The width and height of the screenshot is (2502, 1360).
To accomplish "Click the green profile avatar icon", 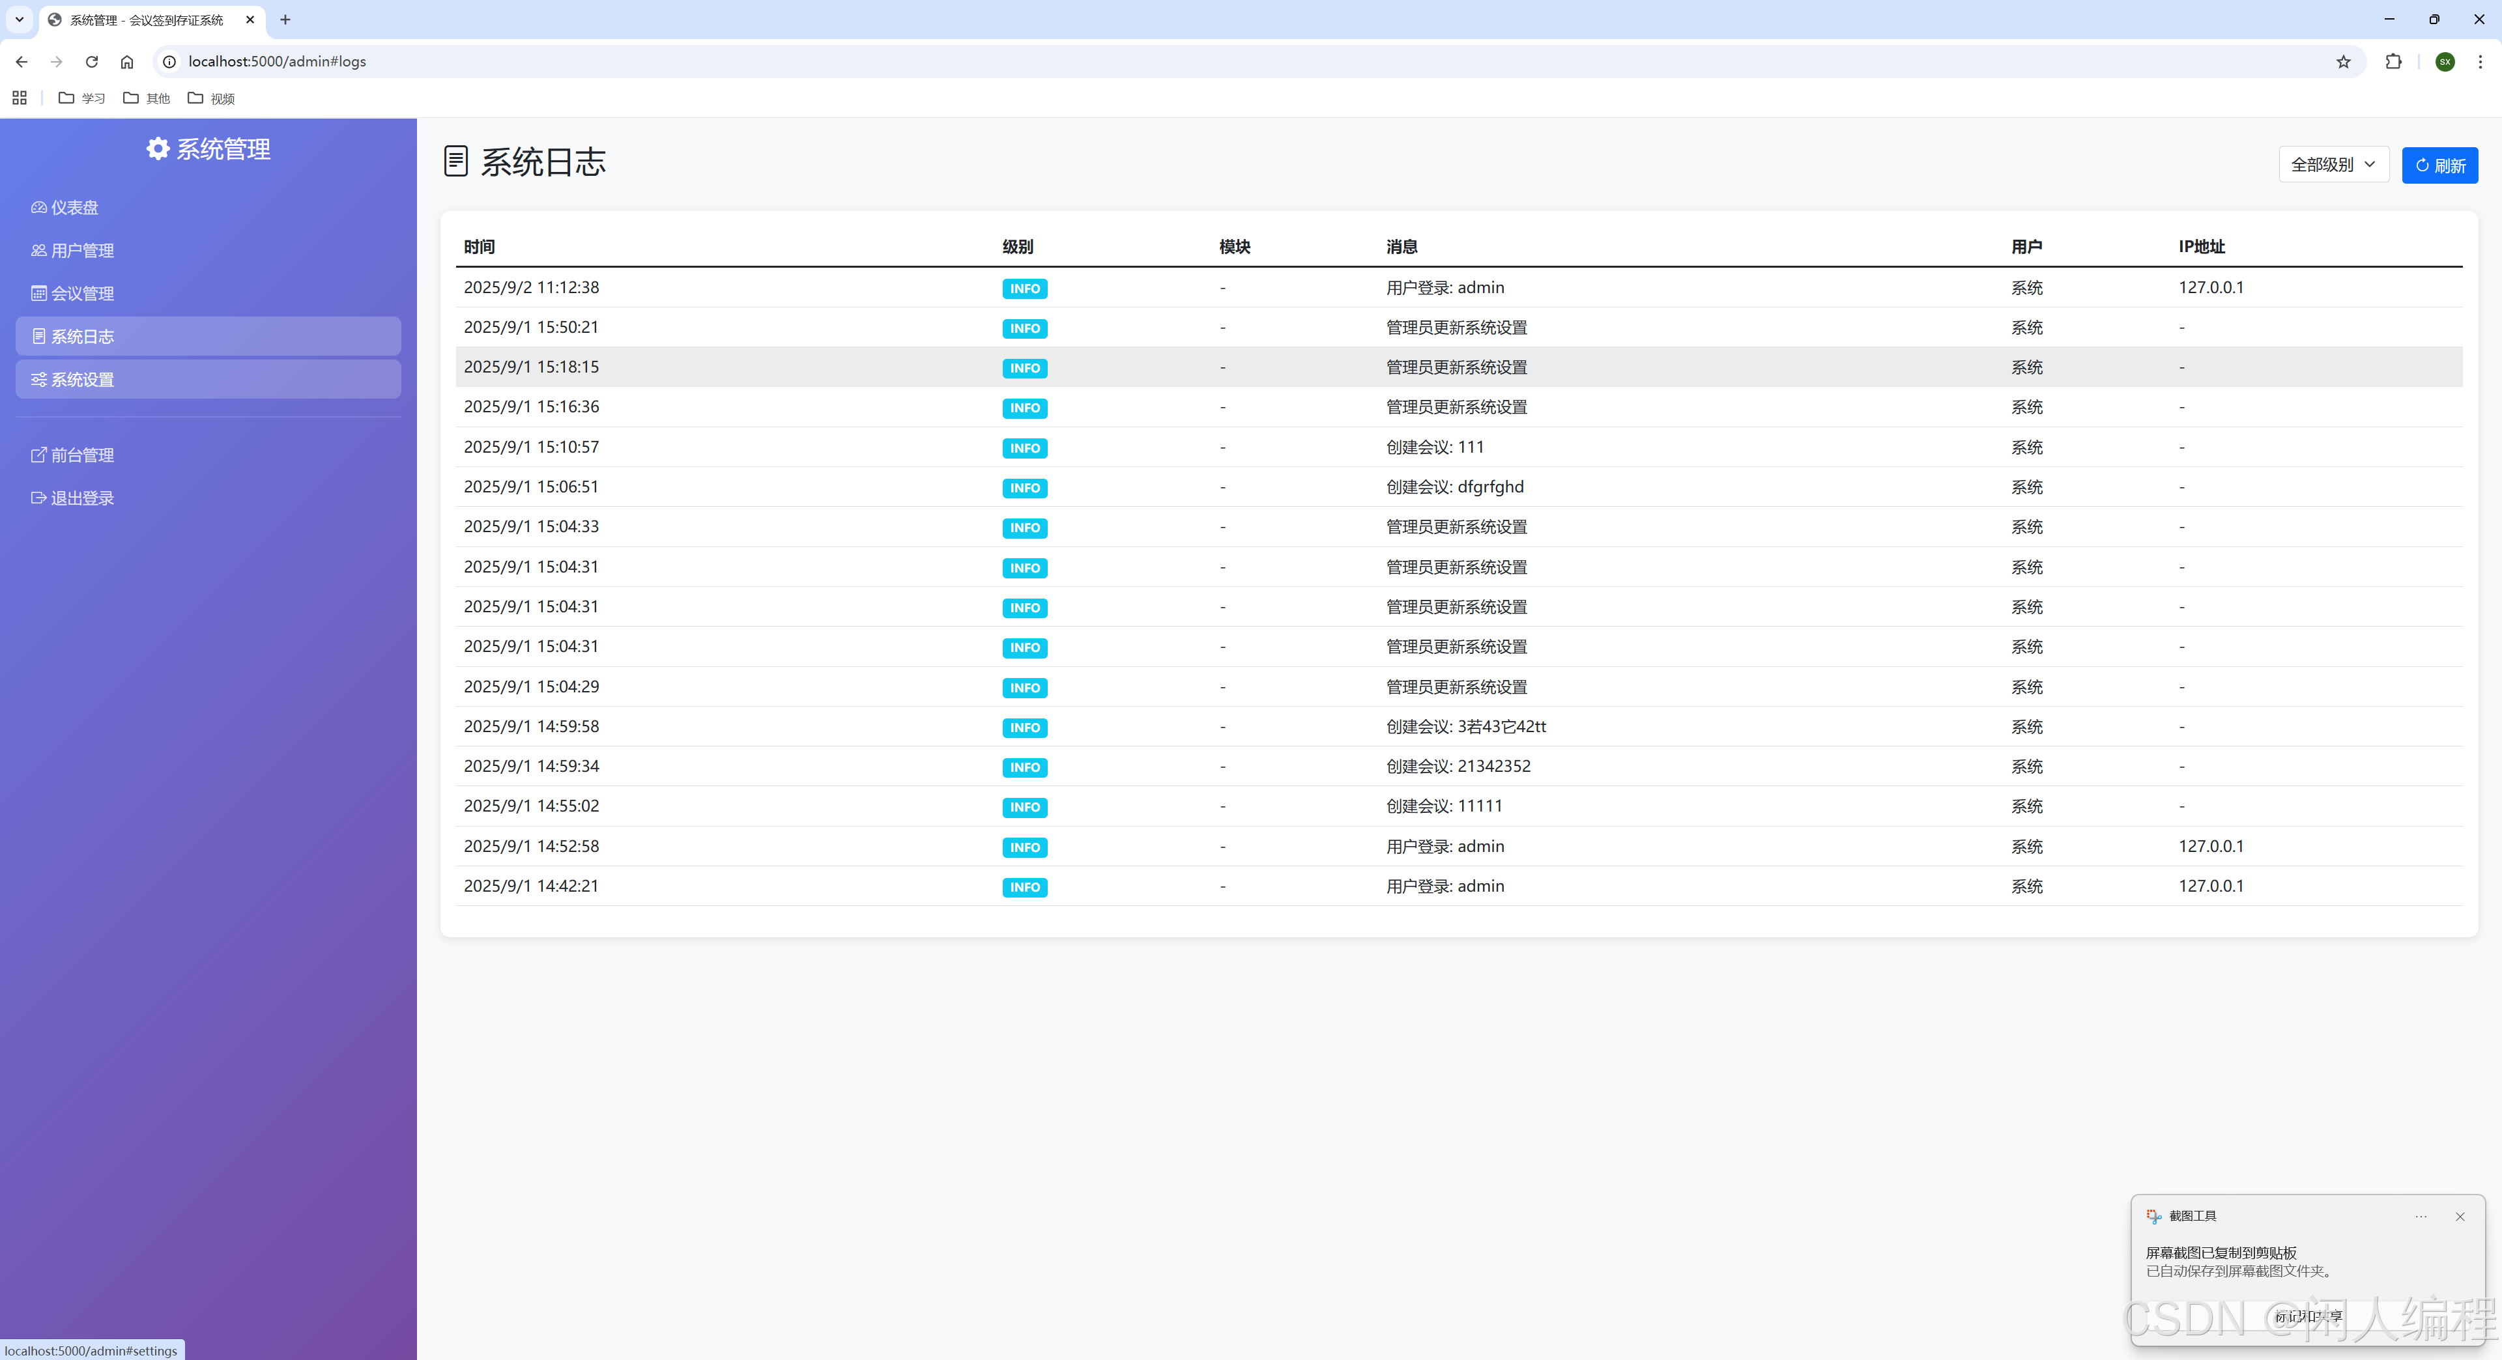I will (2445, 61).
